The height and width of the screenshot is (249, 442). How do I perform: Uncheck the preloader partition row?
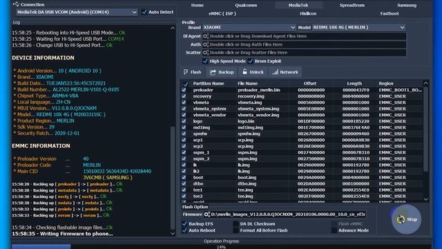pyautogui.click(x=184, y=90)
